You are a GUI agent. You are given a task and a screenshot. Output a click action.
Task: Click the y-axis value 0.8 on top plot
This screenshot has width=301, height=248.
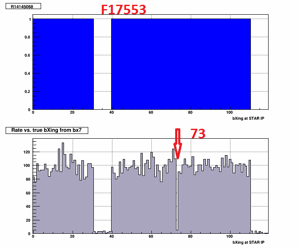click(27, 37)
